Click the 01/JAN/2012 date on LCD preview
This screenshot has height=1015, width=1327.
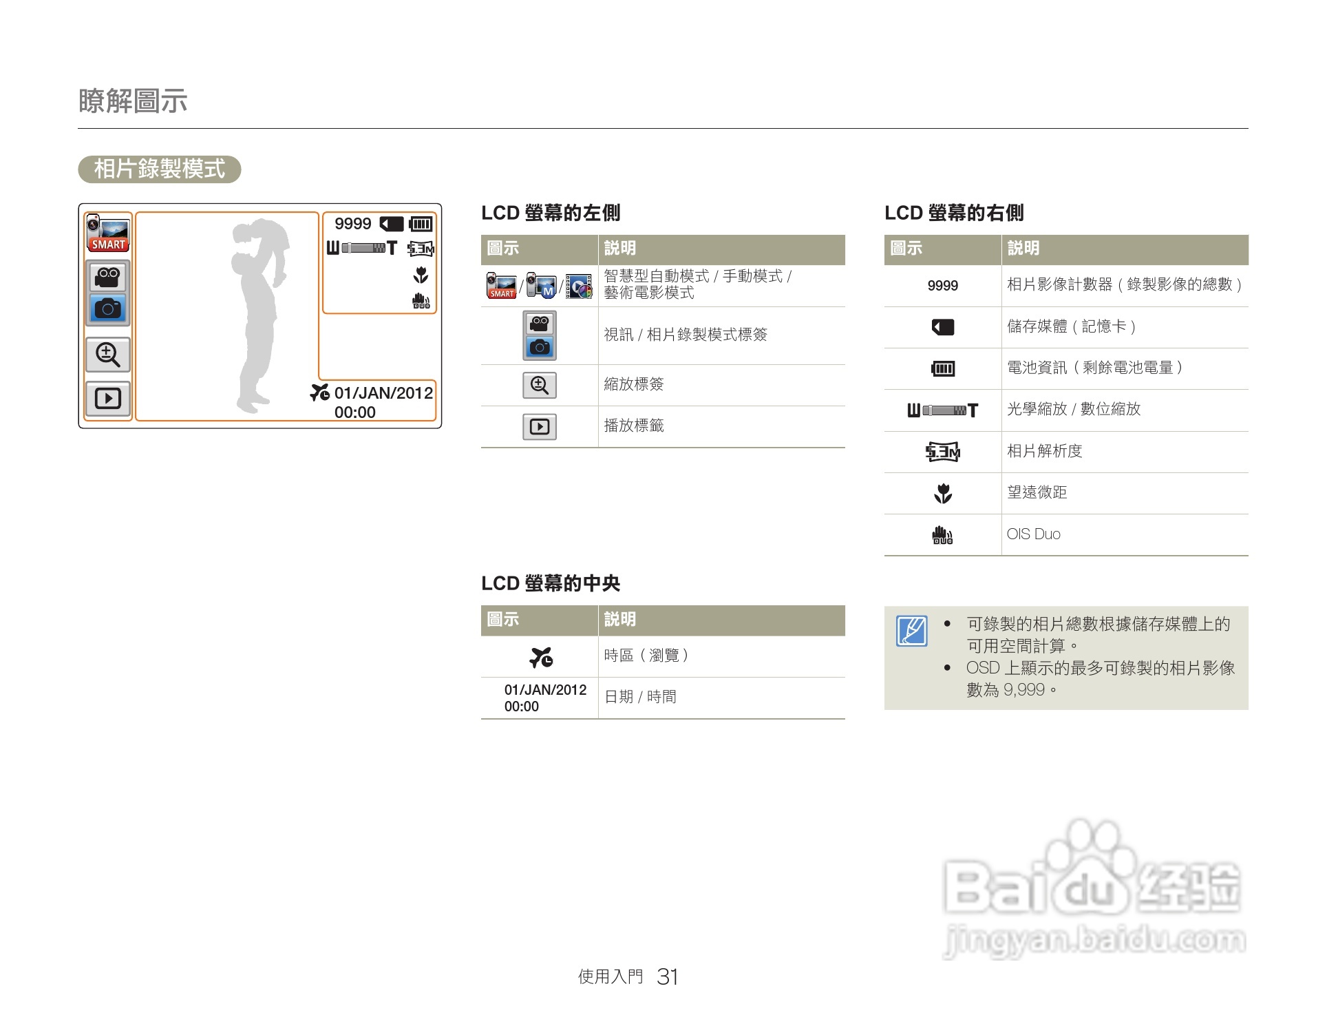tap(383, 393)
